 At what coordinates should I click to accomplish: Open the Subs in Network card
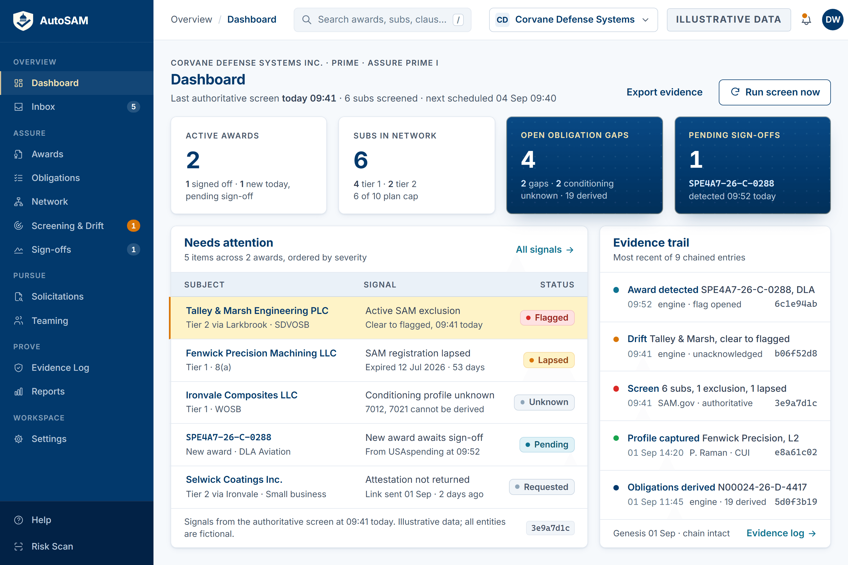[417, 166]
